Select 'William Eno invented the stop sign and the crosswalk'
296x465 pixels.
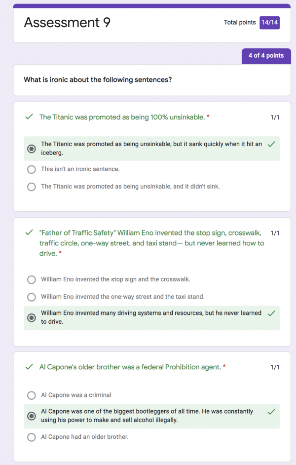[31, 279]
